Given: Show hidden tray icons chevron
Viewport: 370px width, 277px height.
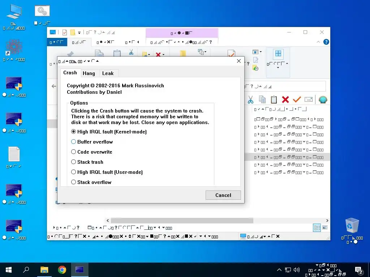Looking at the screenshot, I should click(x=279, y=270).
